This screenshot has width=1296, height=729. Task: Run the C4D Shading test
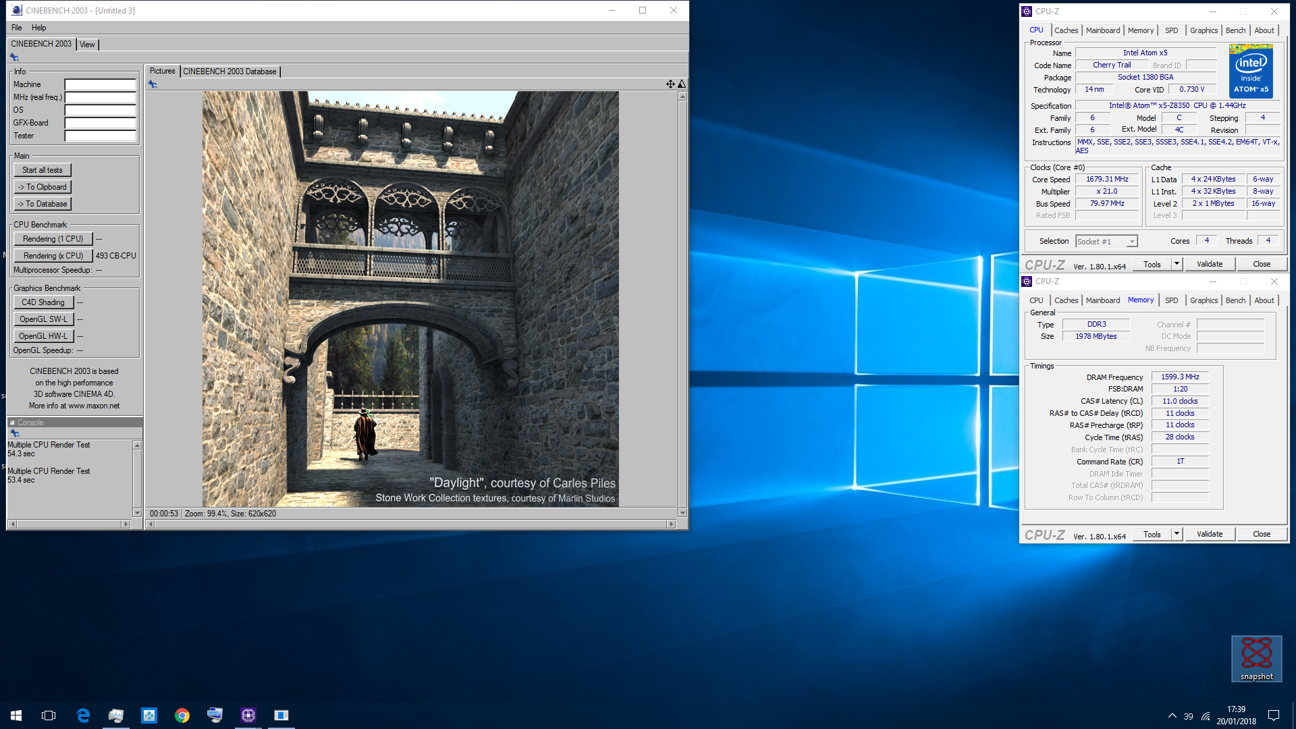pos(43,302)
